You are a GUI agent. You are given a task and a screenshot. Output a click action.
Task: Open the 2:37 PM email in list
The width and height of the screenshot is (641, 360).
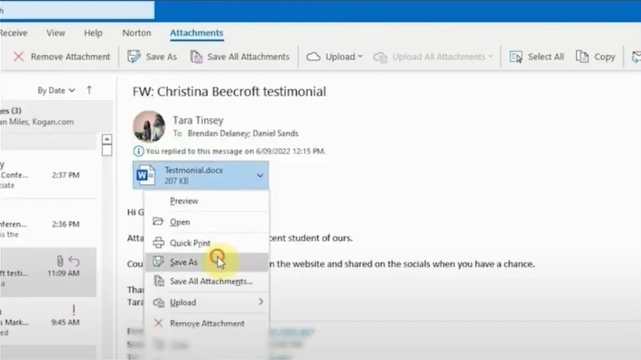point(48,175)
